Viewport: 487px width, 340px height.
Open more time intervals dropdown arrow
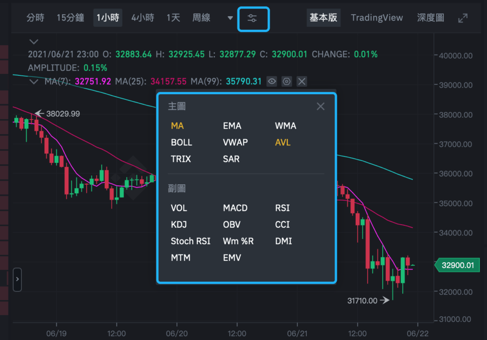click(x=230, y=18)
